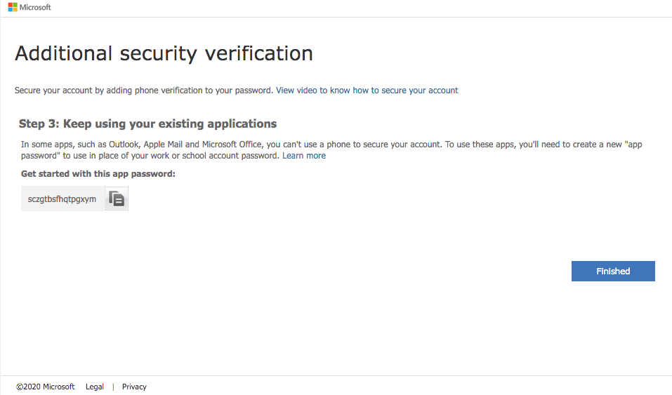Click the Get started with this app password label
This screenshot has height=395, width=672.
click(98, 173)
